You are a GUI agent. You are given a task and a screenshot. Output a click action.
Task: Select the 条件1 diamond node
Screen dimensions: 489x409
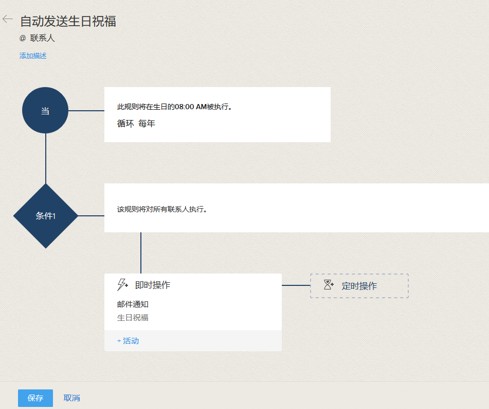45,216
